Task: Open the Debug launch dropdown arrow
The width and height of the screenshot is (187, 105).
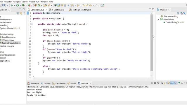Action: 15,5
